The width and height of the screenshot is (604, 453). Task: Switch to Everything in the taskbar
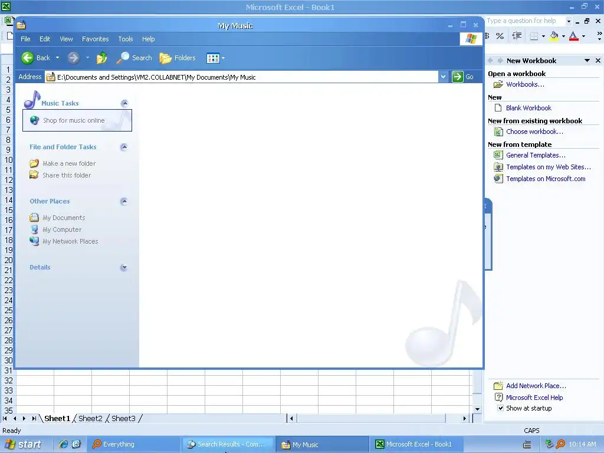point(133,444)
